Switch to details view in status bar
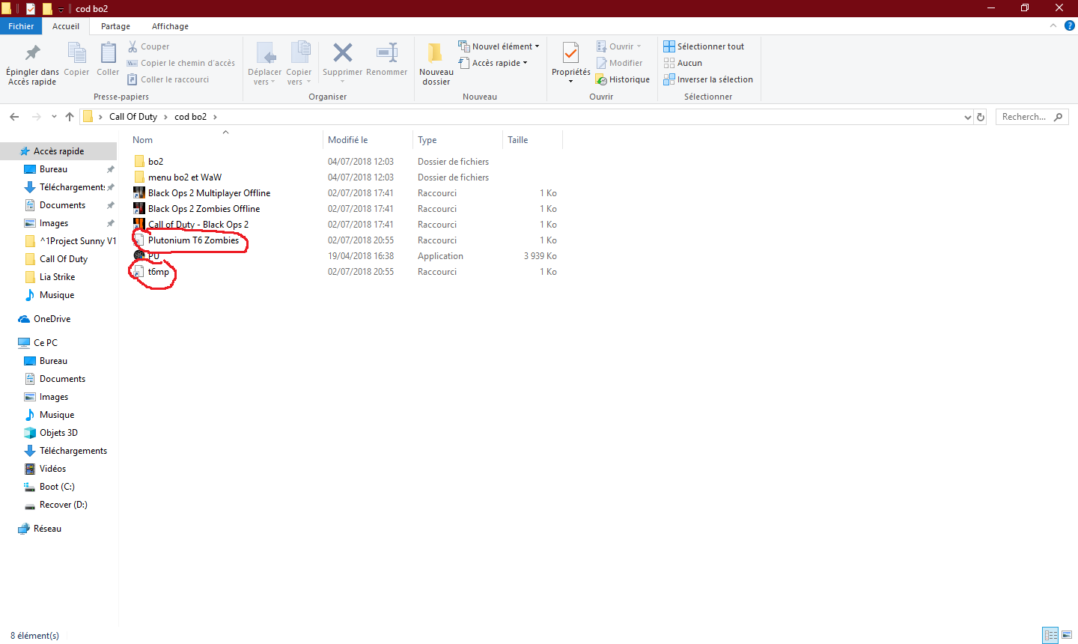Viewport: 1078px width, 644px height. [x=1050, y=635]
